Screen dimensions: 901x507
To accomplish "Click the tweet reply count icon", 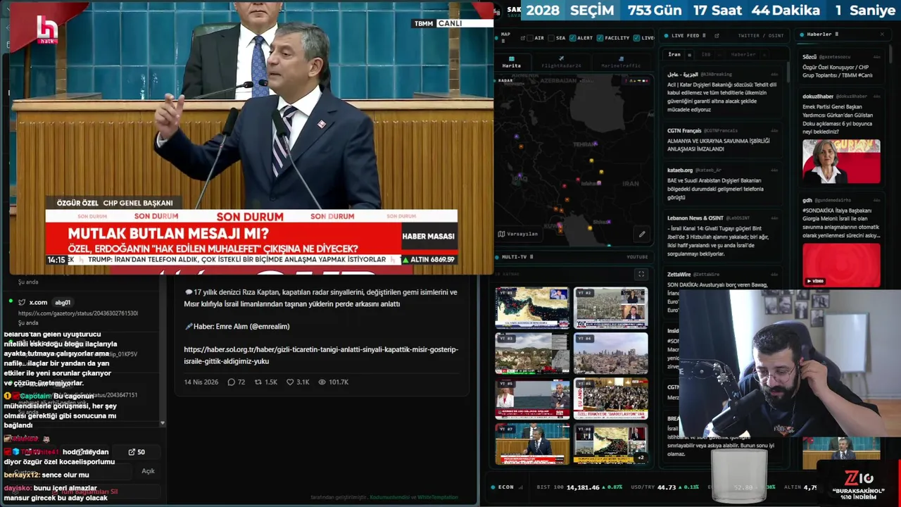I will click(231, 382).
